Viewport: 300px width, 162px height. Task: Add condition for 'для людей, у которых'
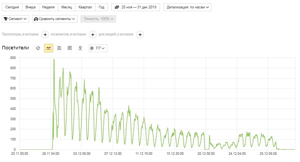point(140,35)
